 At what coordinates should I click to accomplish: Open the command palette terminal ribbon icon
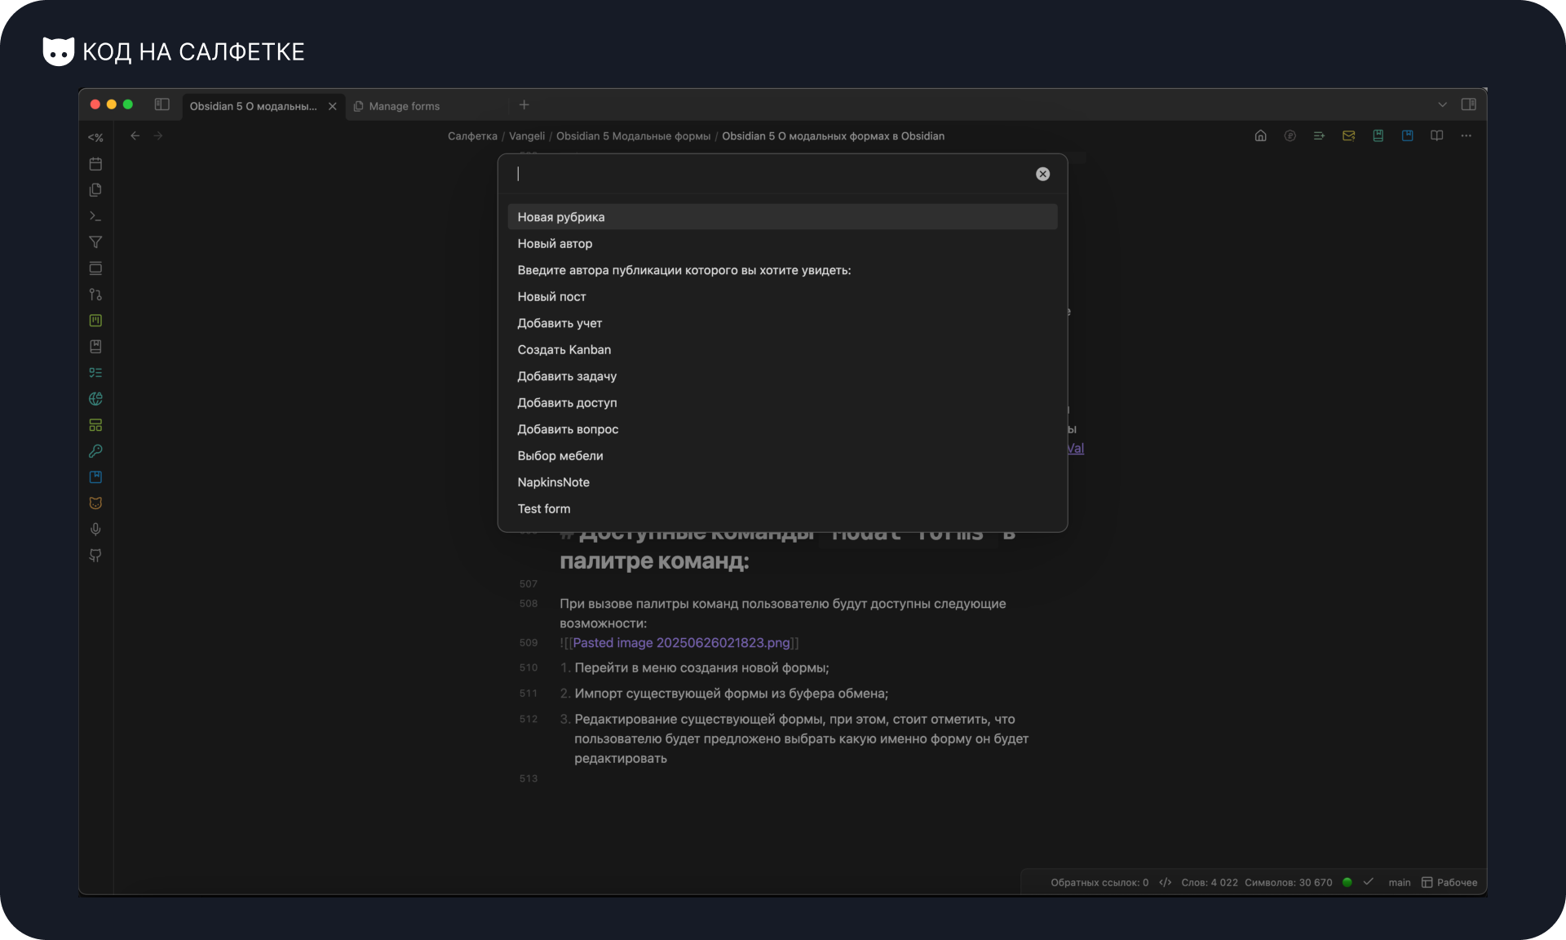coord(95,216)
